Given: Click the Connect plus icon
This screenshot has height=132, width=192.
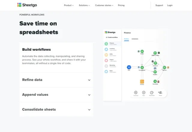Looking at the screenshot, I should [136, 93].
